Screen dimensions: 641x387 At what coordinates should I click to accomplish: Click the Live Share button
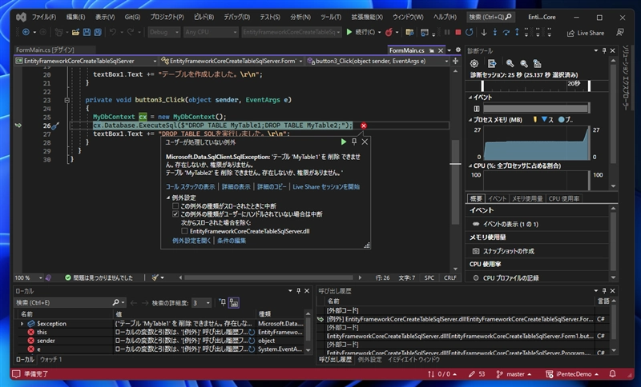[x=586, y=33]
